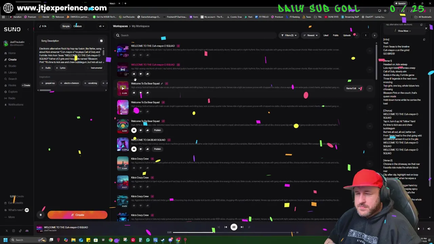Open More in the sidebar bottom
Viewport: 434px width, 244px height.
[x=11, y=217]
